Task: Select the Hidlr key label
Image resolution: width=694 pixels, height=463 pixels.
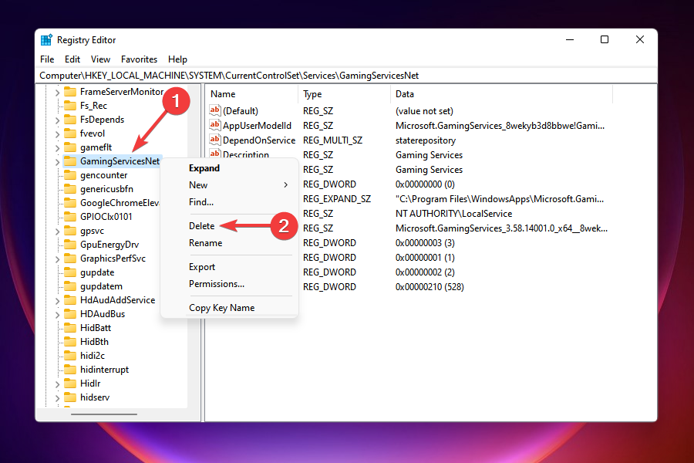Action: click(x=90, y=384)
